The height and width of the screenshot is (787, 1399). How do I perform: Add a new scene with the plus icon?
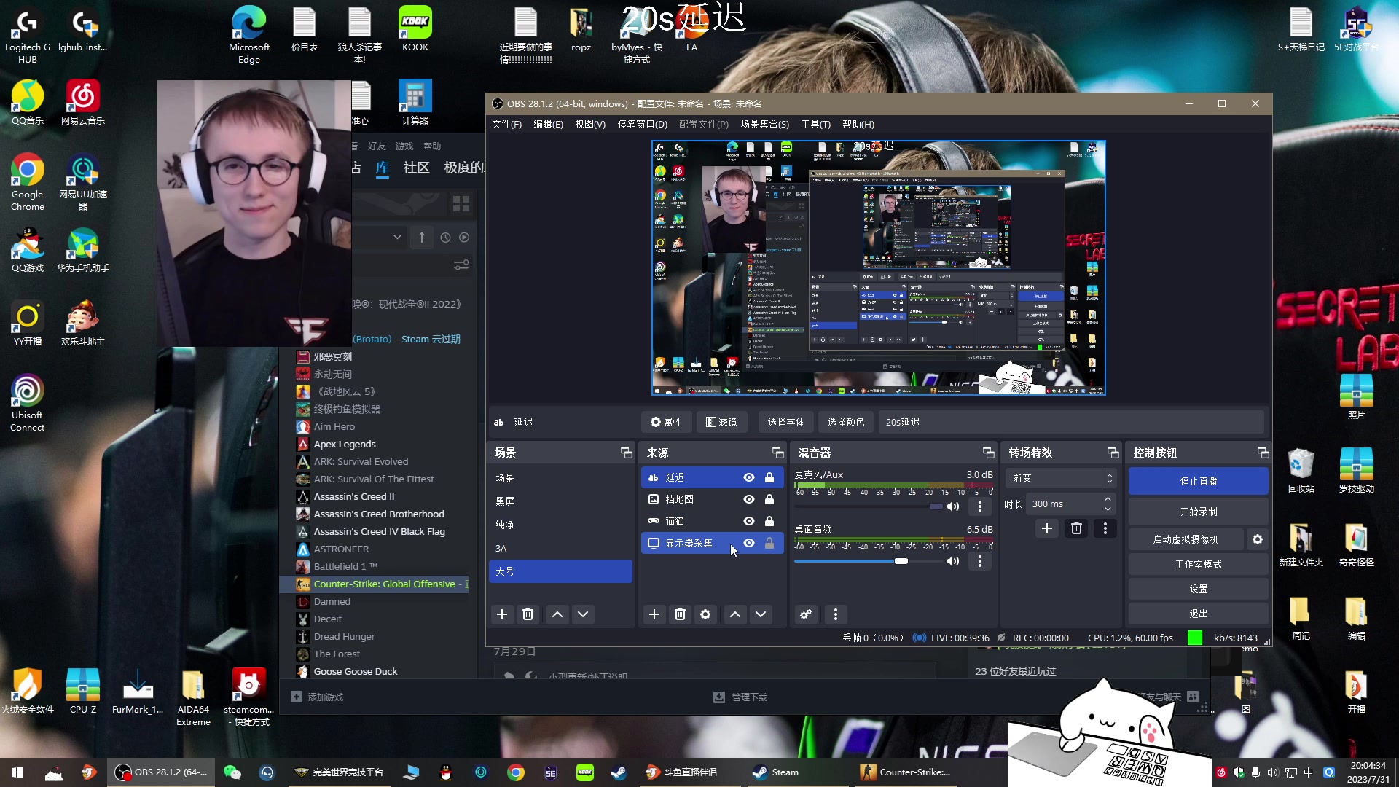[x=502, y=614]
